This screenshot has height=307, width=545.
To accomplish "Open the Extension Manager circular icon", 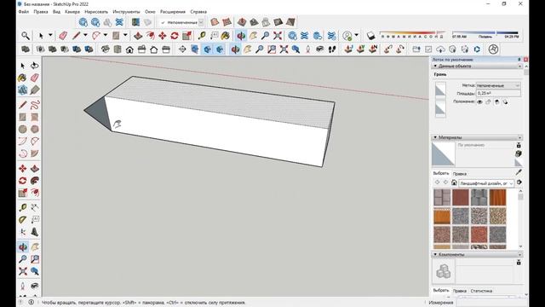I will (493, 49).
